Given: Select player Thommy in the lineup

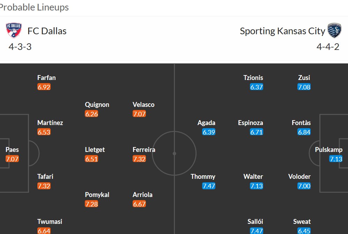Looking at the screenshot, I should (203, 176).
